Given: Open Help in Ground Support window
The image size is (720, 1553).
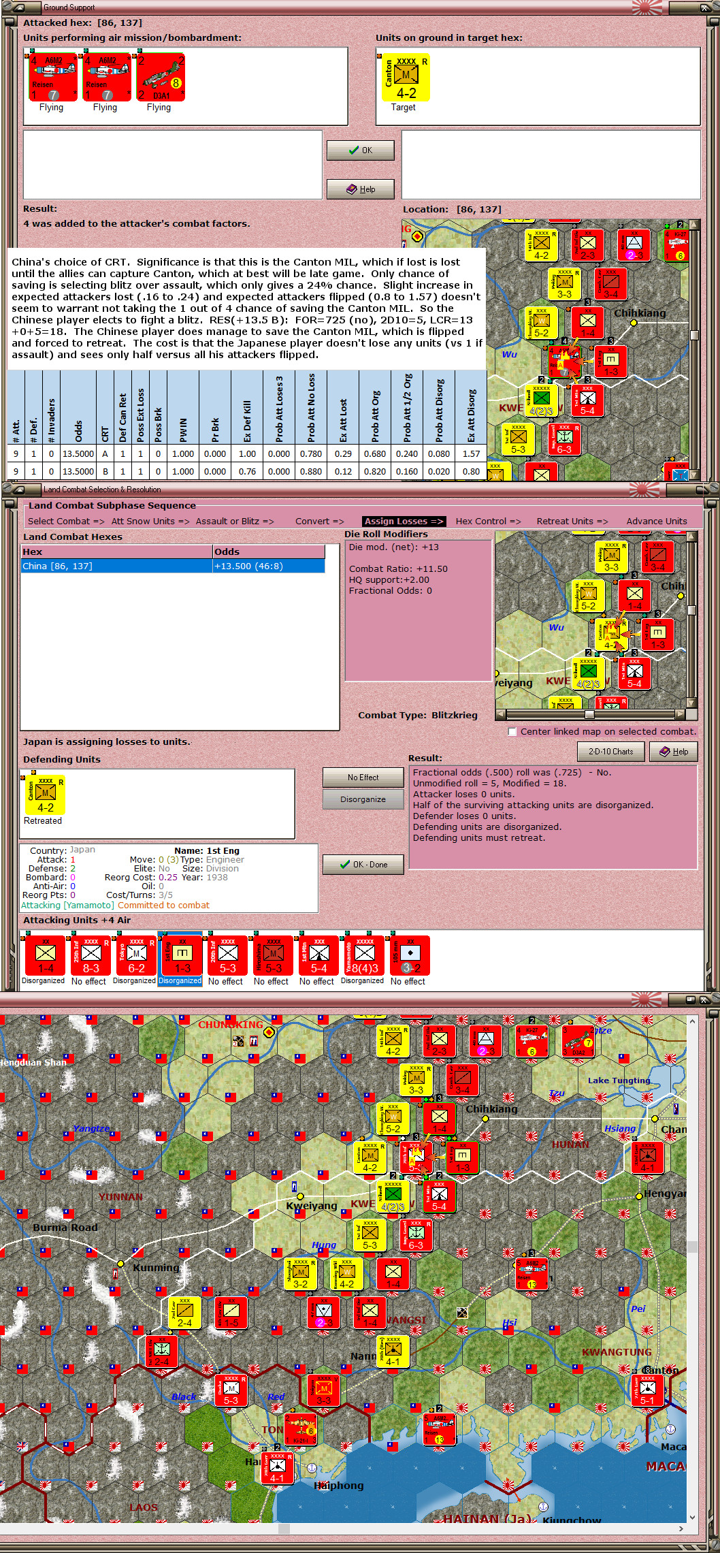Looking at the screenshot, I should (x=360, y=189).
